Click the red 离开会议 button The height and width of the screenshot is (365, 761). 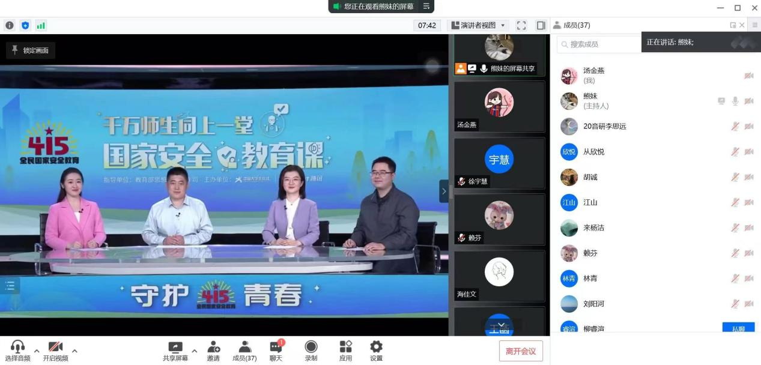[521, 351]
